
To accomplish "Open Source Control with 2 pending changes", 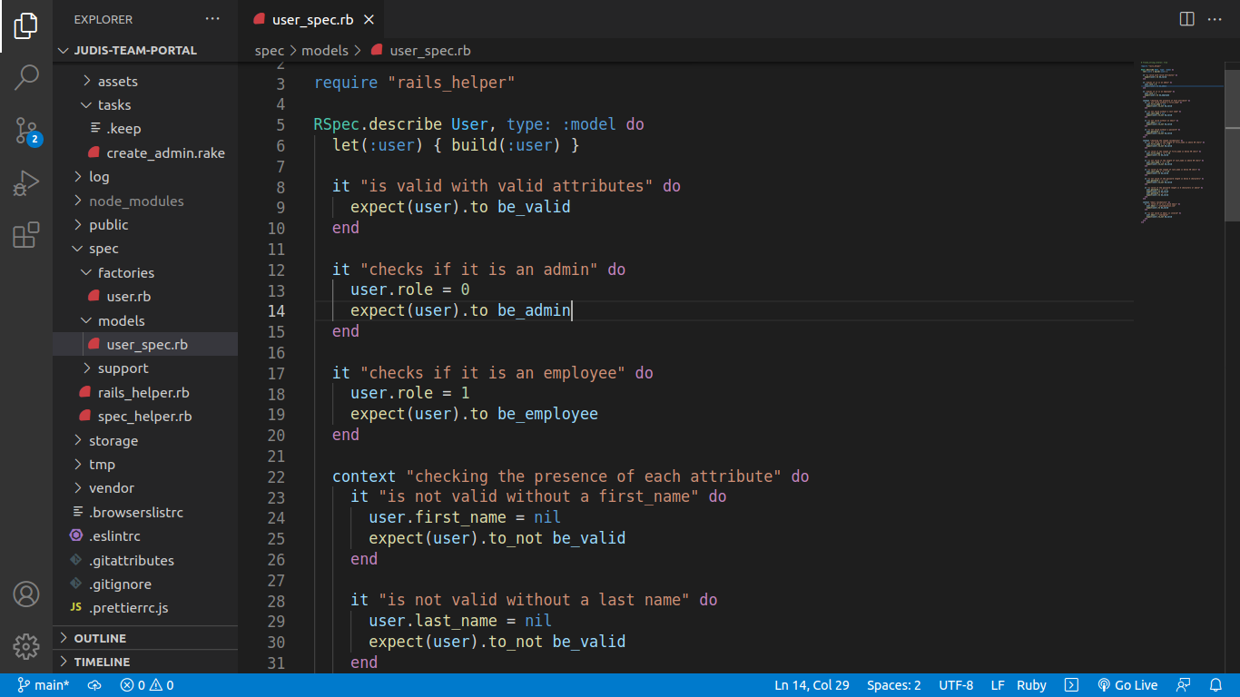I will [26, 131].
